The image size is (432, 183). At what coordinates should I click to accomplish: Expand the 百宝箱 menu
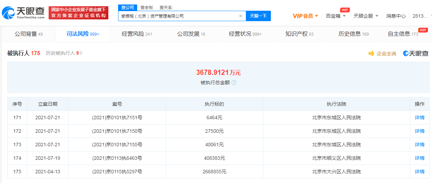[335, 16]
